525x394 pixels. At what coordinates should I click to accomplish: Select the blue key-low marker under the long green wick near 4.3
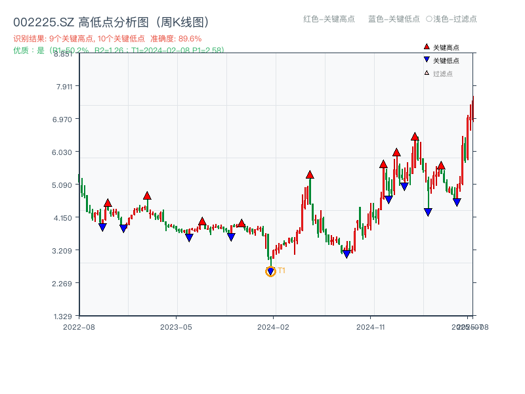coord(428,212)
